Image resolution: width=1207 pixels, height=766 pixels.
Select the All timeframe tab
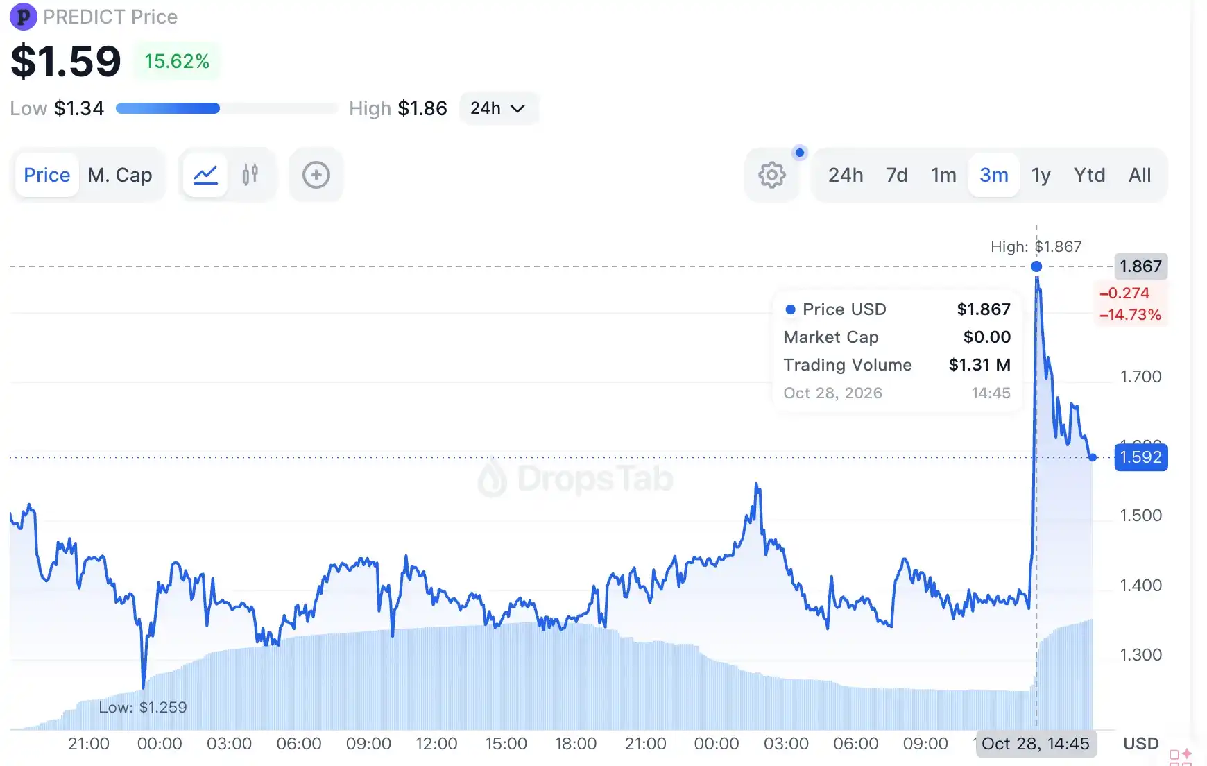pyautogui.click(x=1140, y=175)
